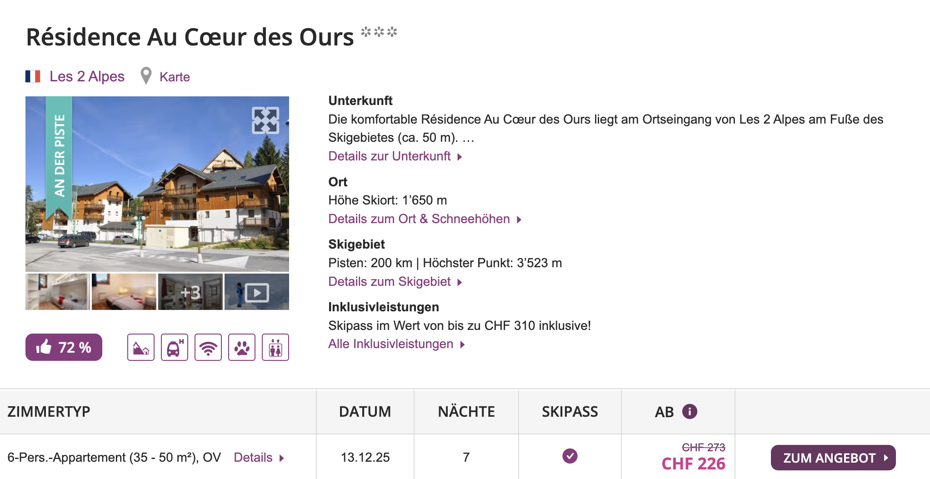Play the video thumbnail
The height and width of the screenshot is (479, 930).
257,292
